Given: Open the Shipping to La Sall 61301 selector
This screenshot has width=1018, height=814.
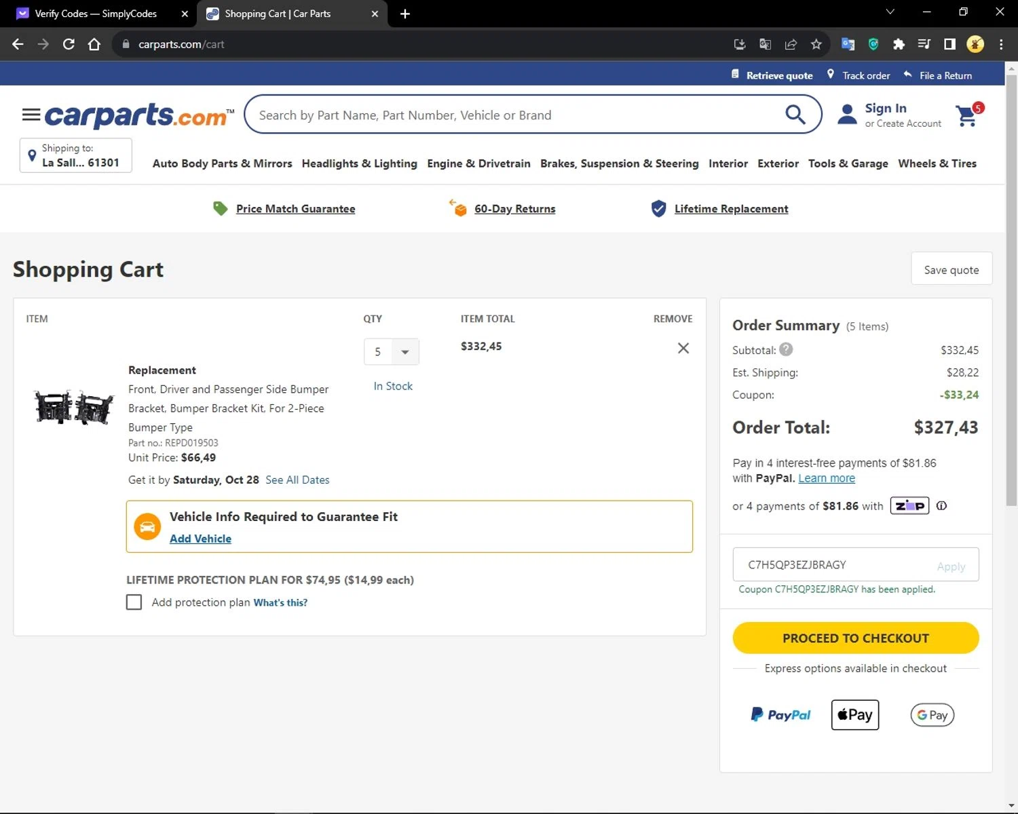Looking at the screenshot, I should tap(76, 155).
